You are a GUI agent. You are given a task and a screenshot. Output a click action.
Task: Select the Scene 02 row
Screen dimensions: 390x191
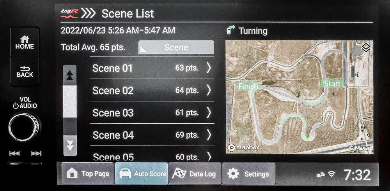pos(152,90)
